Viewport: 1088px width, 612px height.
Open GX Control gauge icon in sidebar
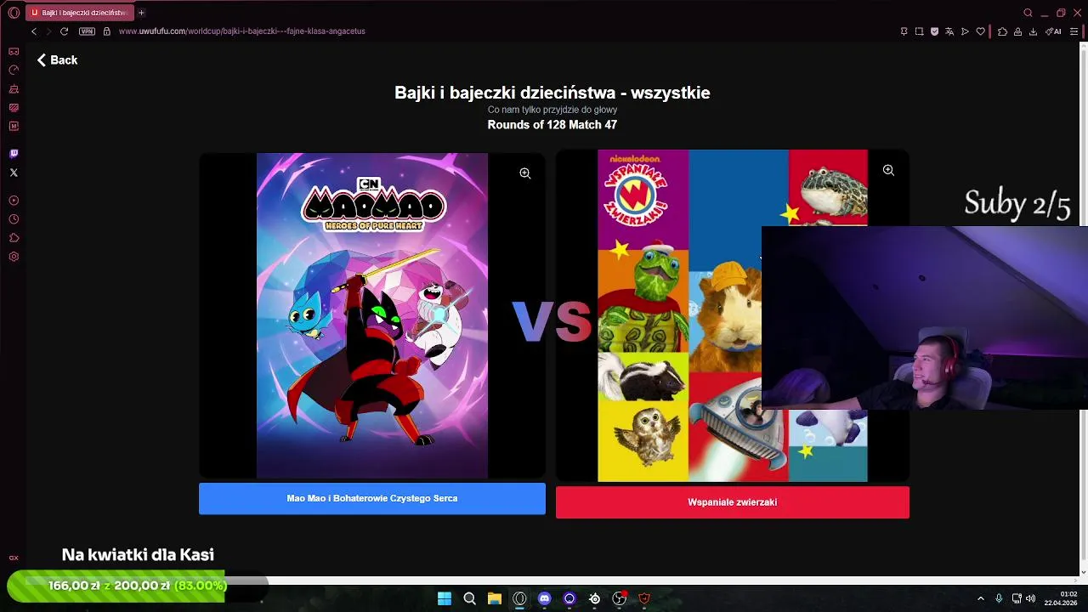click(14, 70)
